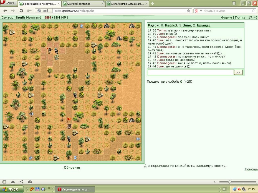Click the soldier on the central path
This screenshot has height=193, width=258.
coord(75,95)
